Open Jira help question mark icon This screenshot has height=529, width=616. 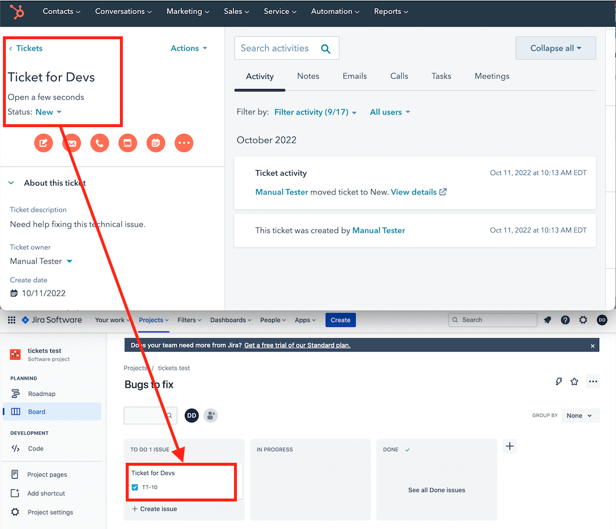pos(565,320)
